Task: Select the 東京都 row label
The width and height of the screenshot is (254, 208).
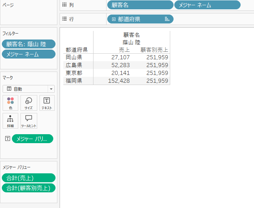Action: 74,73
